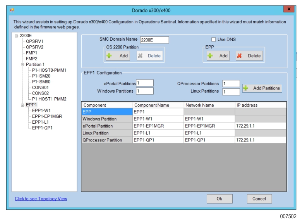Viewport: 300px width, 221px height.
Task: Edit the EPP1 component name cell
Action: (158, 112)
